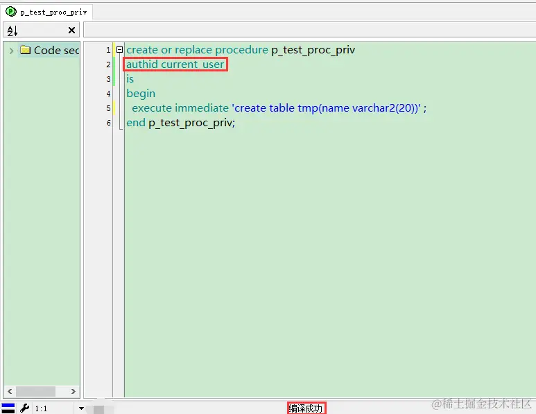
Task: Expand the Code sections tree node
Action: pyautogui.click(x=11, y=51)
